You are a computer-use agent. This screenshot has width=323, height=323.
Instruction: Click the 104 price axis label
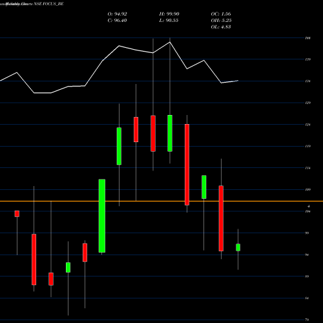[x=308, y=211]
